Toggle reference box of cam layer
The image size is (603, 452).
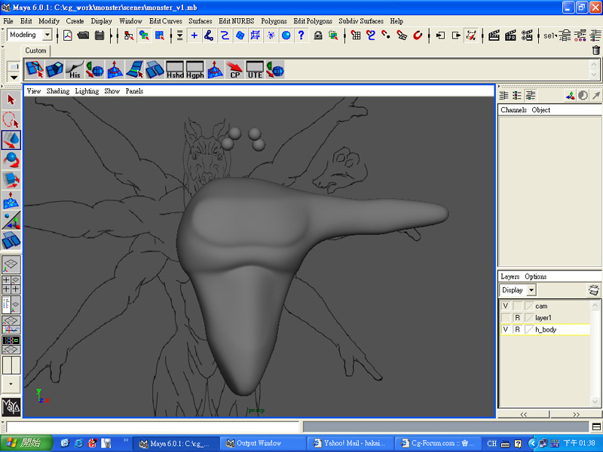(x=517, y=306)
